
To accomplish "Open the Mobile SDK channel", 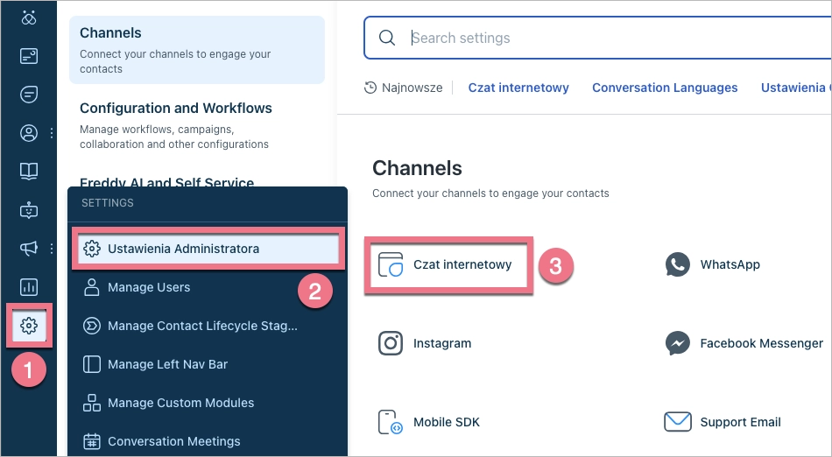I will tap(429, 422).
